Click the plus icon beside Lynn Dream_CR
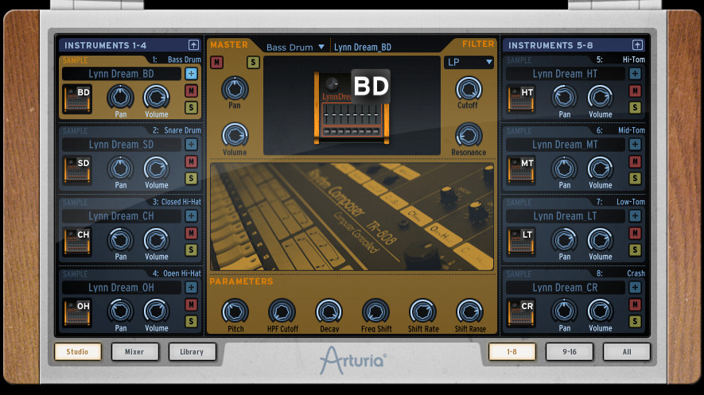Viewport: 704px width, 395px height. click(635, 288)
